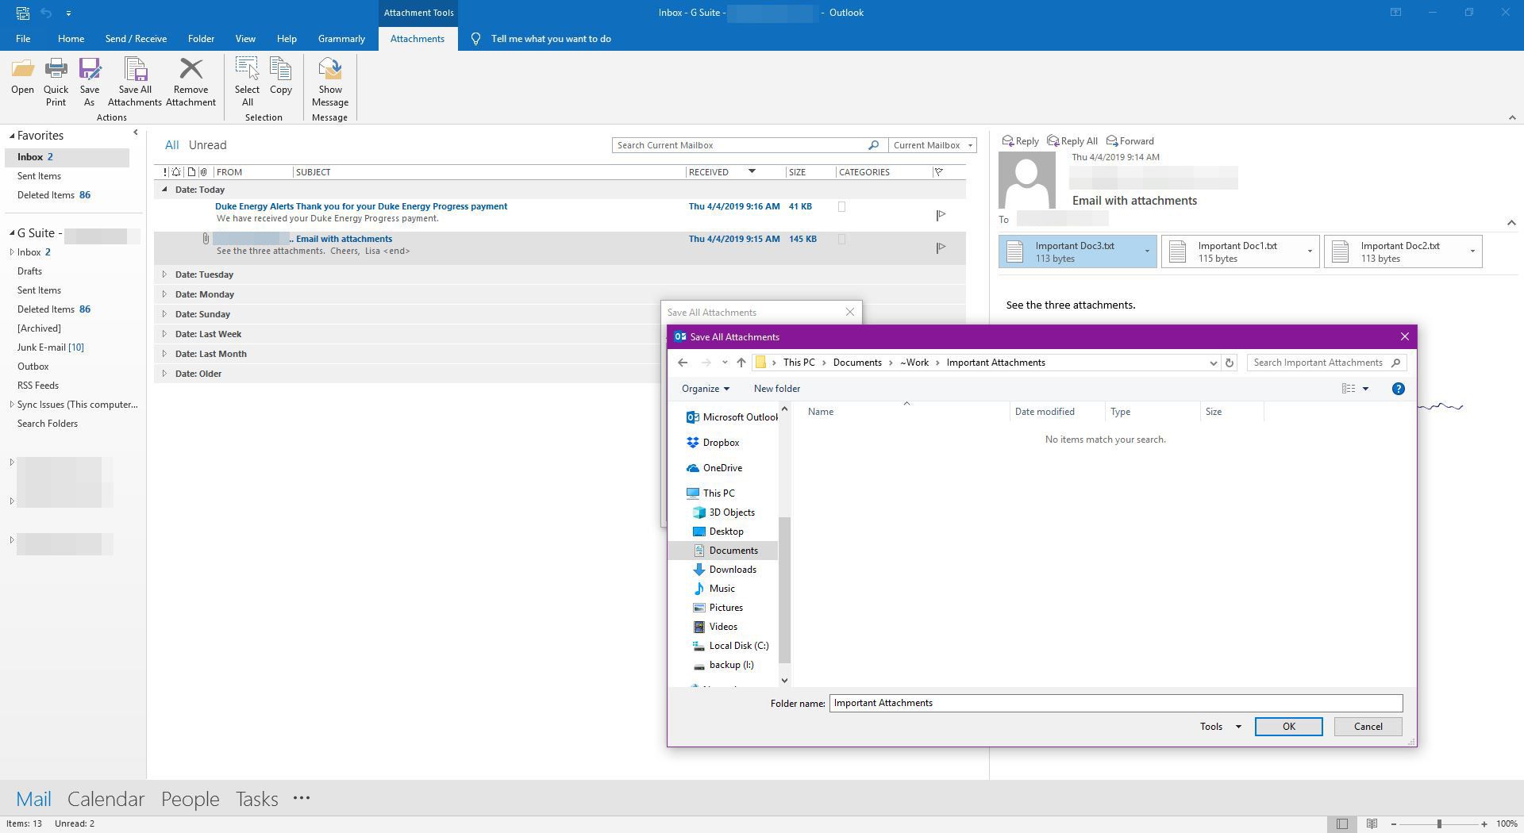Click the Folder name input field
Screen dimensions: 1524x833
point(1116,703)
